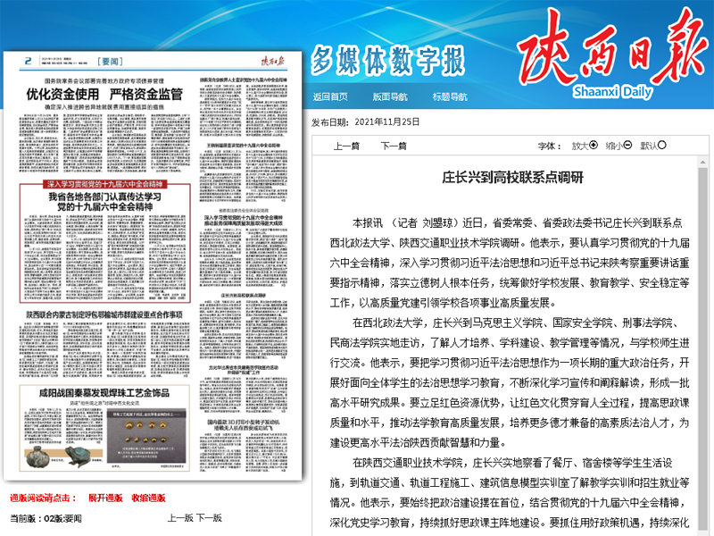Select the 放大 font size radio button
This screenshot has width=714, height=536.
(594, 145)
